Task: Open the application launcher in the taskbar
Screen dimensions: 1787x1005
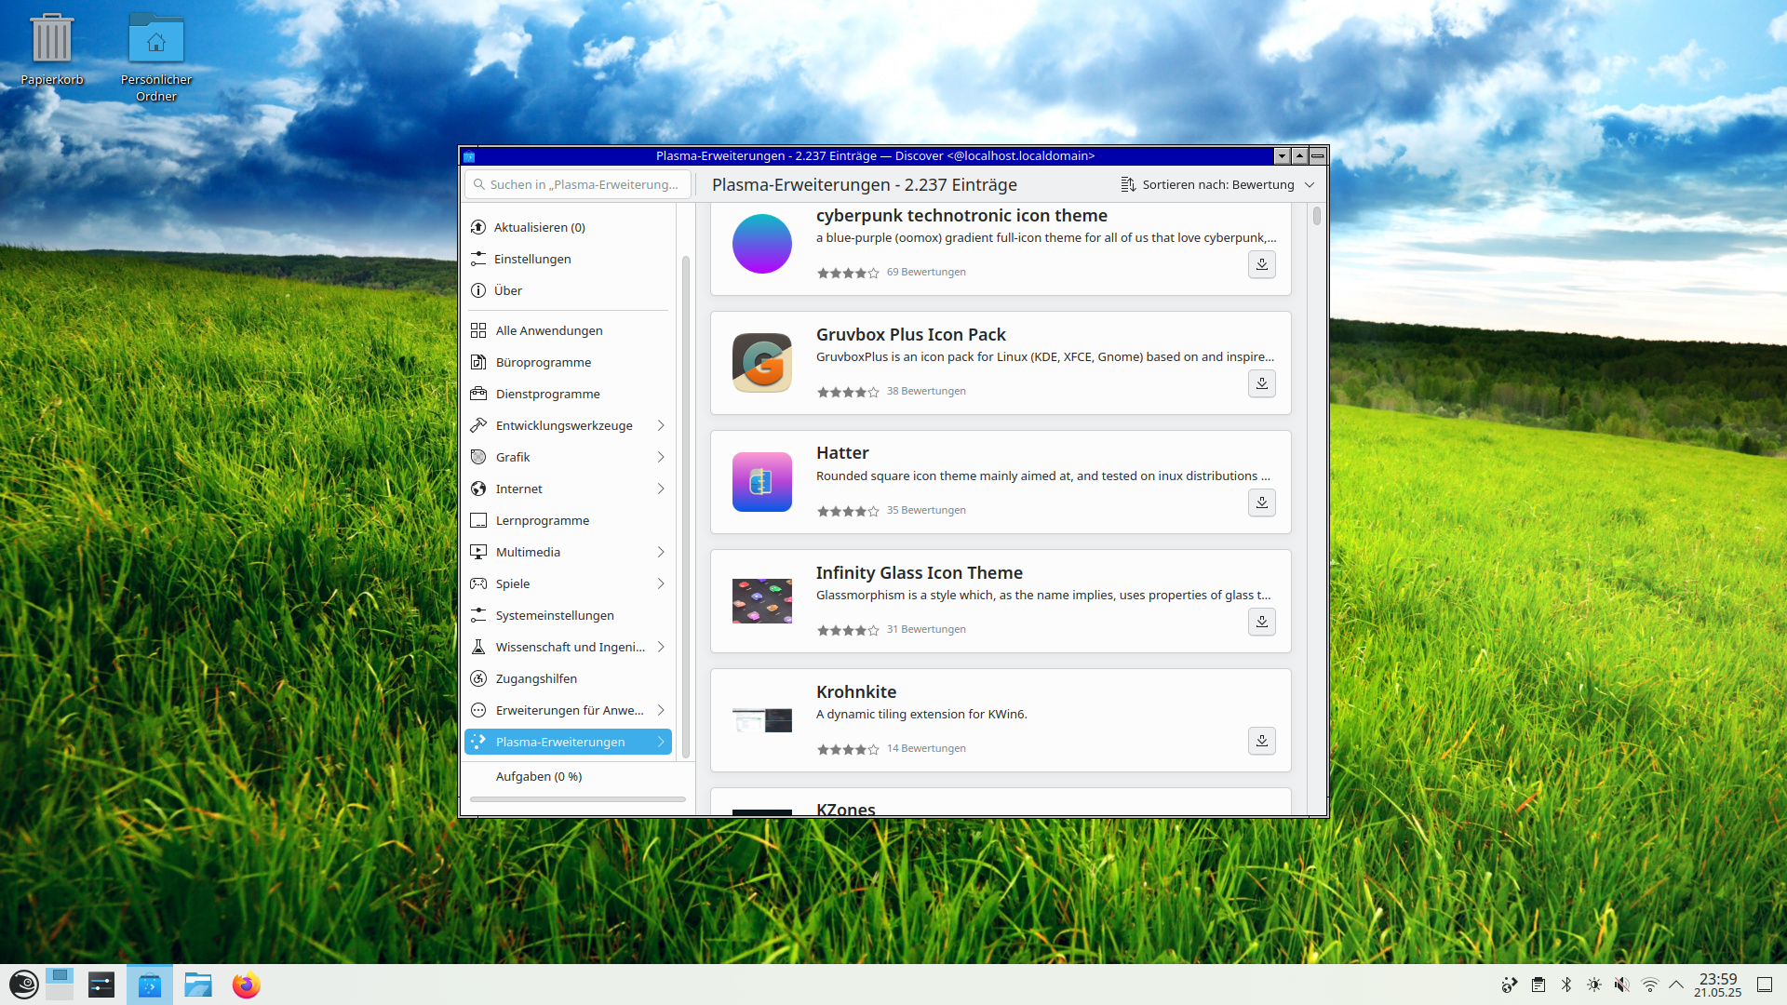Action: pyautogui.click(x=23, y=985)
